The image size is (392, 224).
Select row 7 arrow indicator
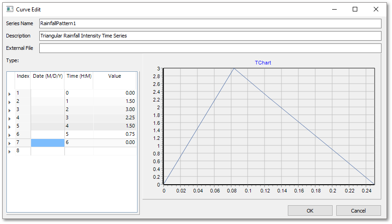point(10,144)
